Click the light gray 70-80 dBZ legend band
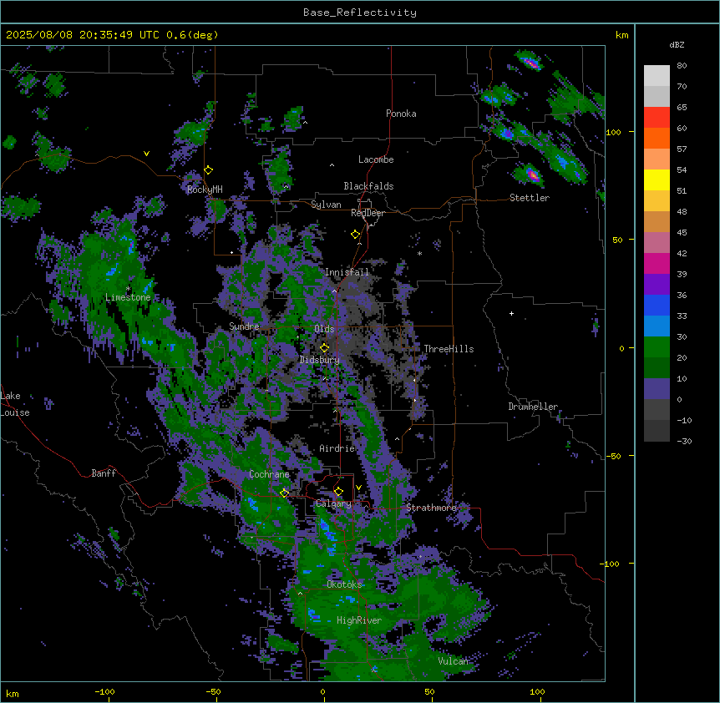Viewport: 720px width, 703px height. (657, 76)
